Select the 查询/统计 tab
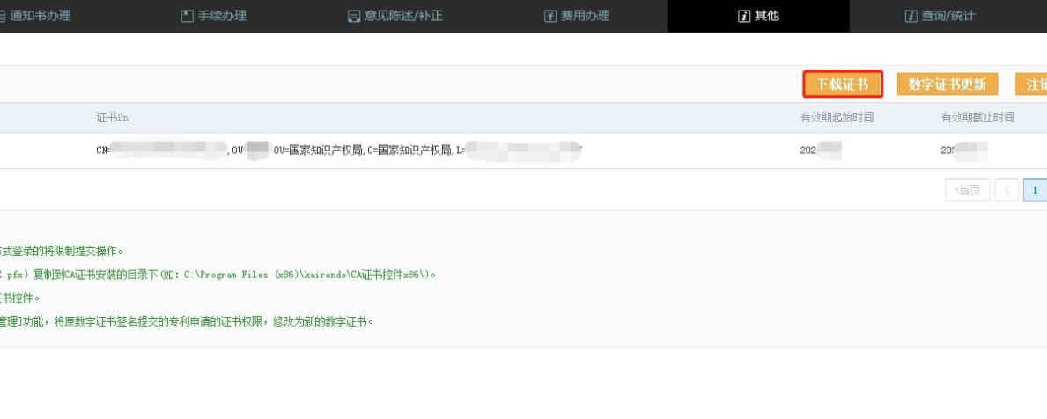Image resolution: width=1047 pixels, height=419 pixels. click(x=947, y=16)
